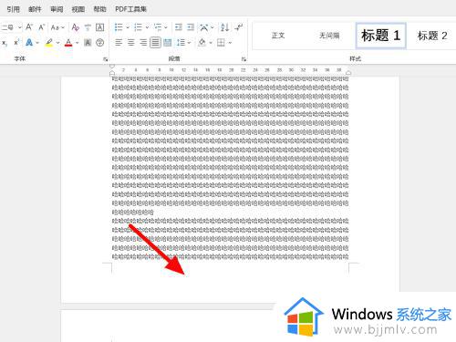456x342 pixels.
Task: Open the 引用 ribbon tab
Action: pos(14,9)
